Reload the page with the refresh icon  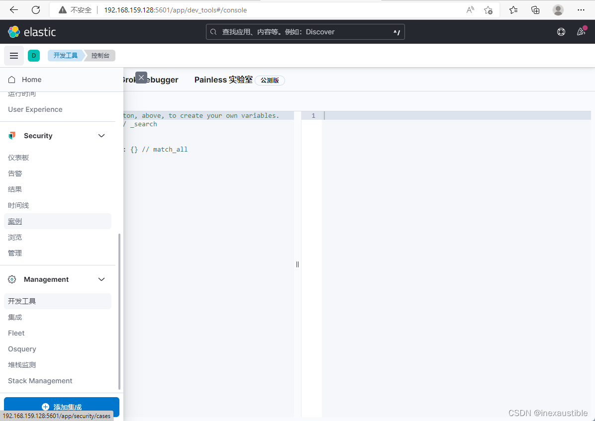coord(36,10)
